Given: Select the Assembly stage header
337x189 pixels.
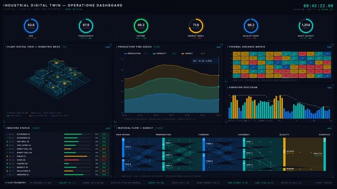Looking at the screenshot, I should [x=244, y=135].
